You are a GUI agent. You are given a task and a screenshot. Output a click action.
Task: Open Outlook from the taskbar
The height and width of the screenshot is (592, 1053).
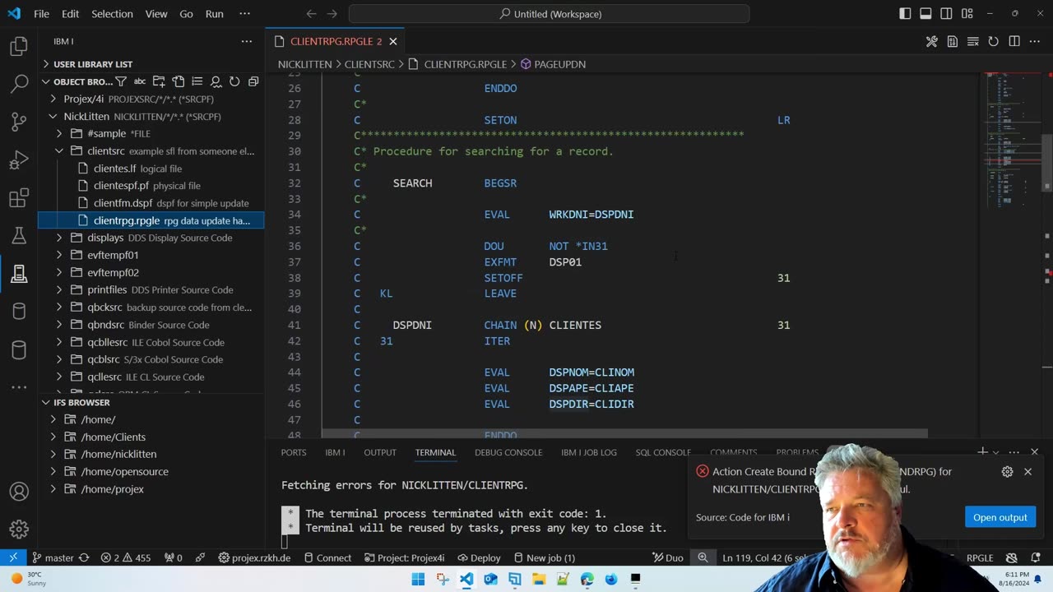490,579
